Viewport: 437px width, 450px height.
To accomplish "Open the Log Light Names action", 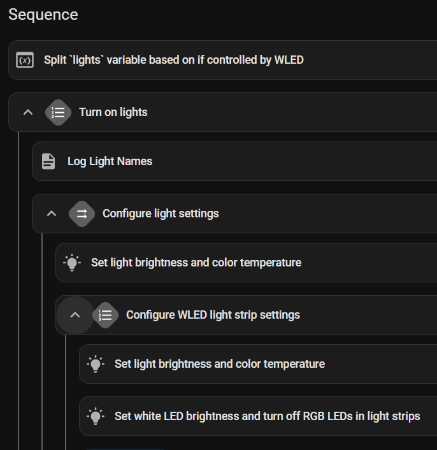I will point(110,161).
